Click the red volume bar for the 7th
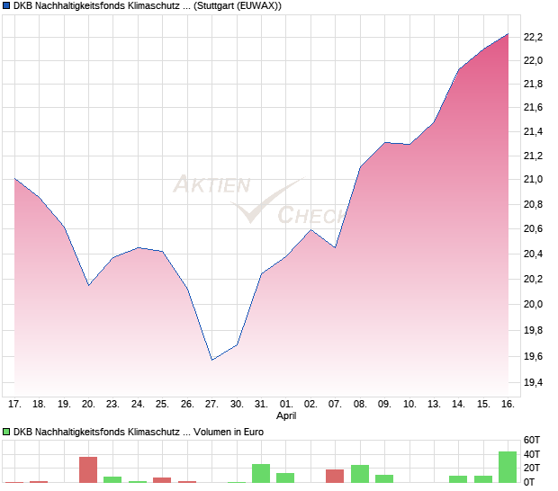This screenshot has width=558, height=491. 335,476
